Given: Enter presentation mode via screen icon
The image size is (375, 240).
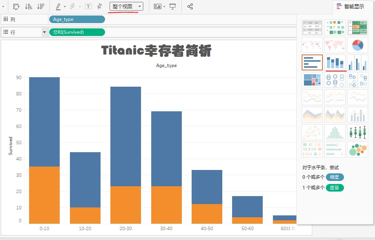Looking at the screenshot, I should pos(172,6).
